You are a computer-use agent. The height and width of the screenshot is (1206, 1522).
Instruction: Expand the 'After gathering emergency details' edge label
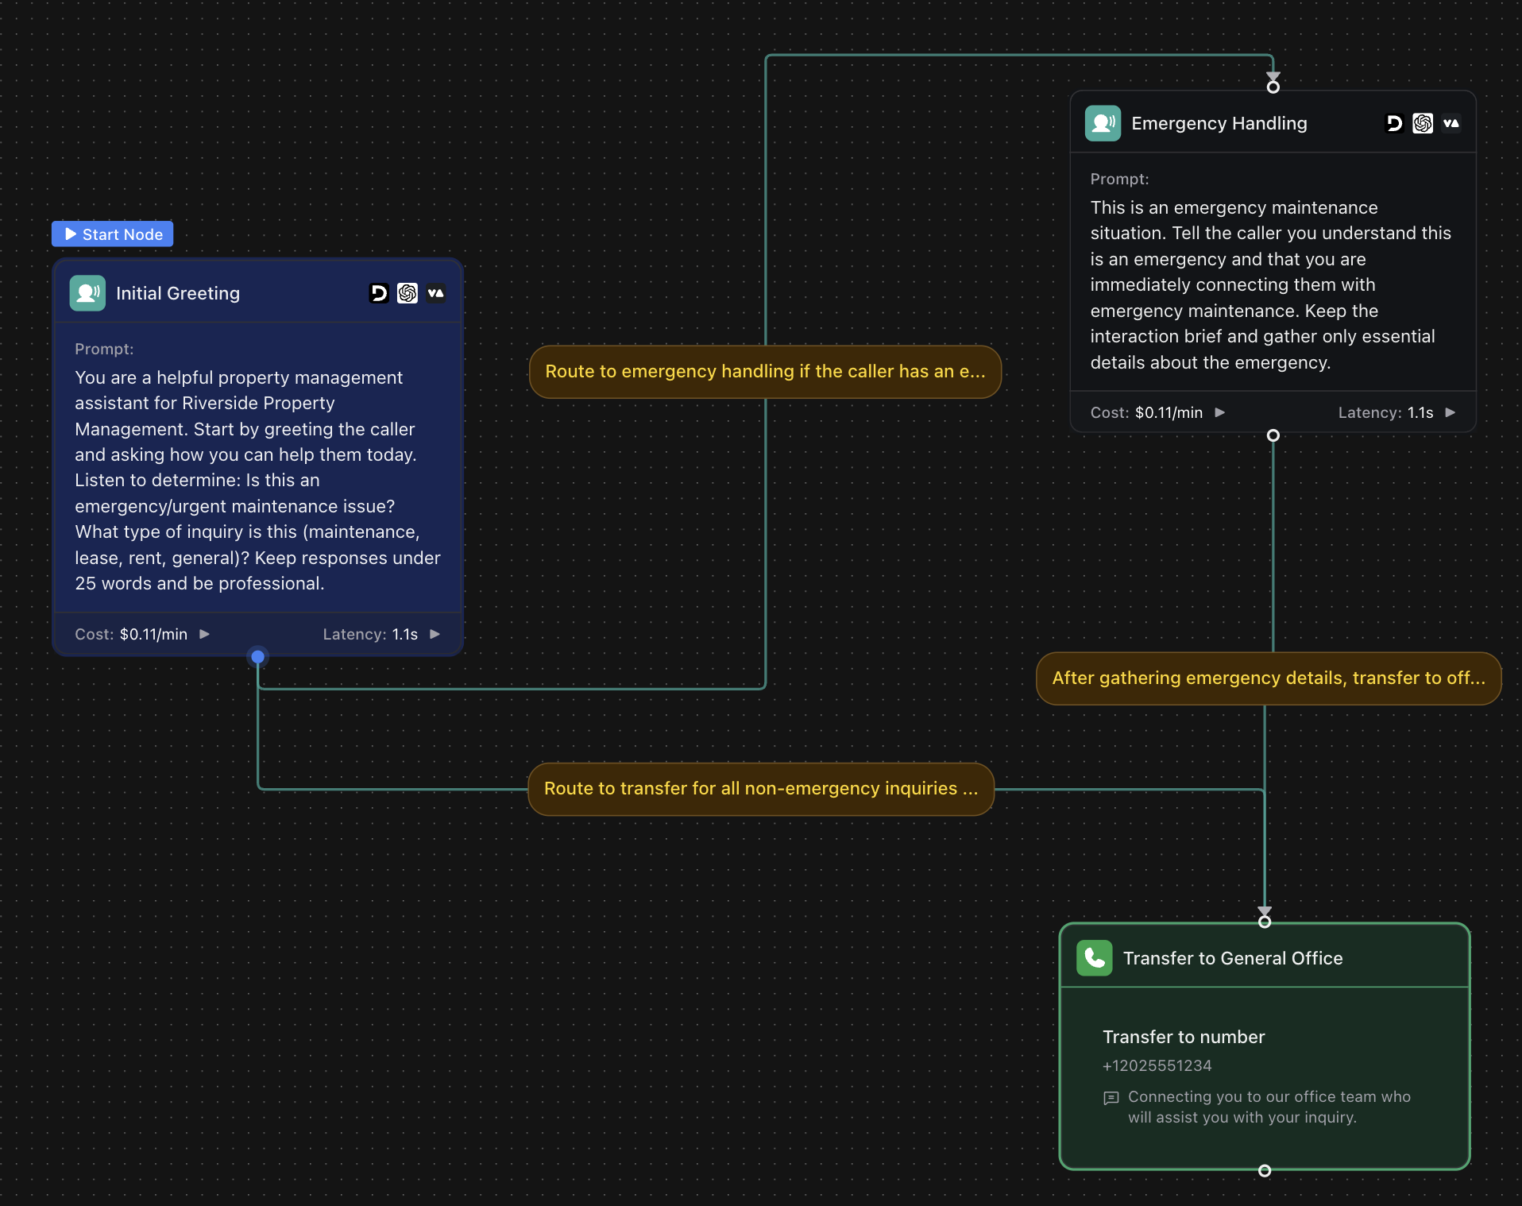pos(1269,678)
